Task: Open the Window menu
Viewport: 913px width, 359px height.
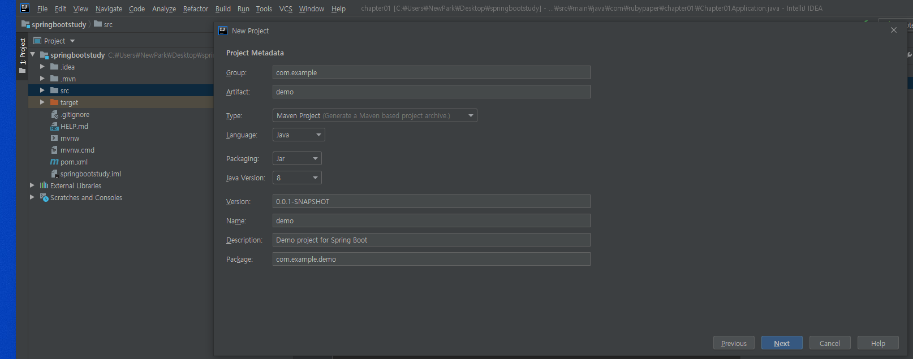Action: tap(312, 8)
